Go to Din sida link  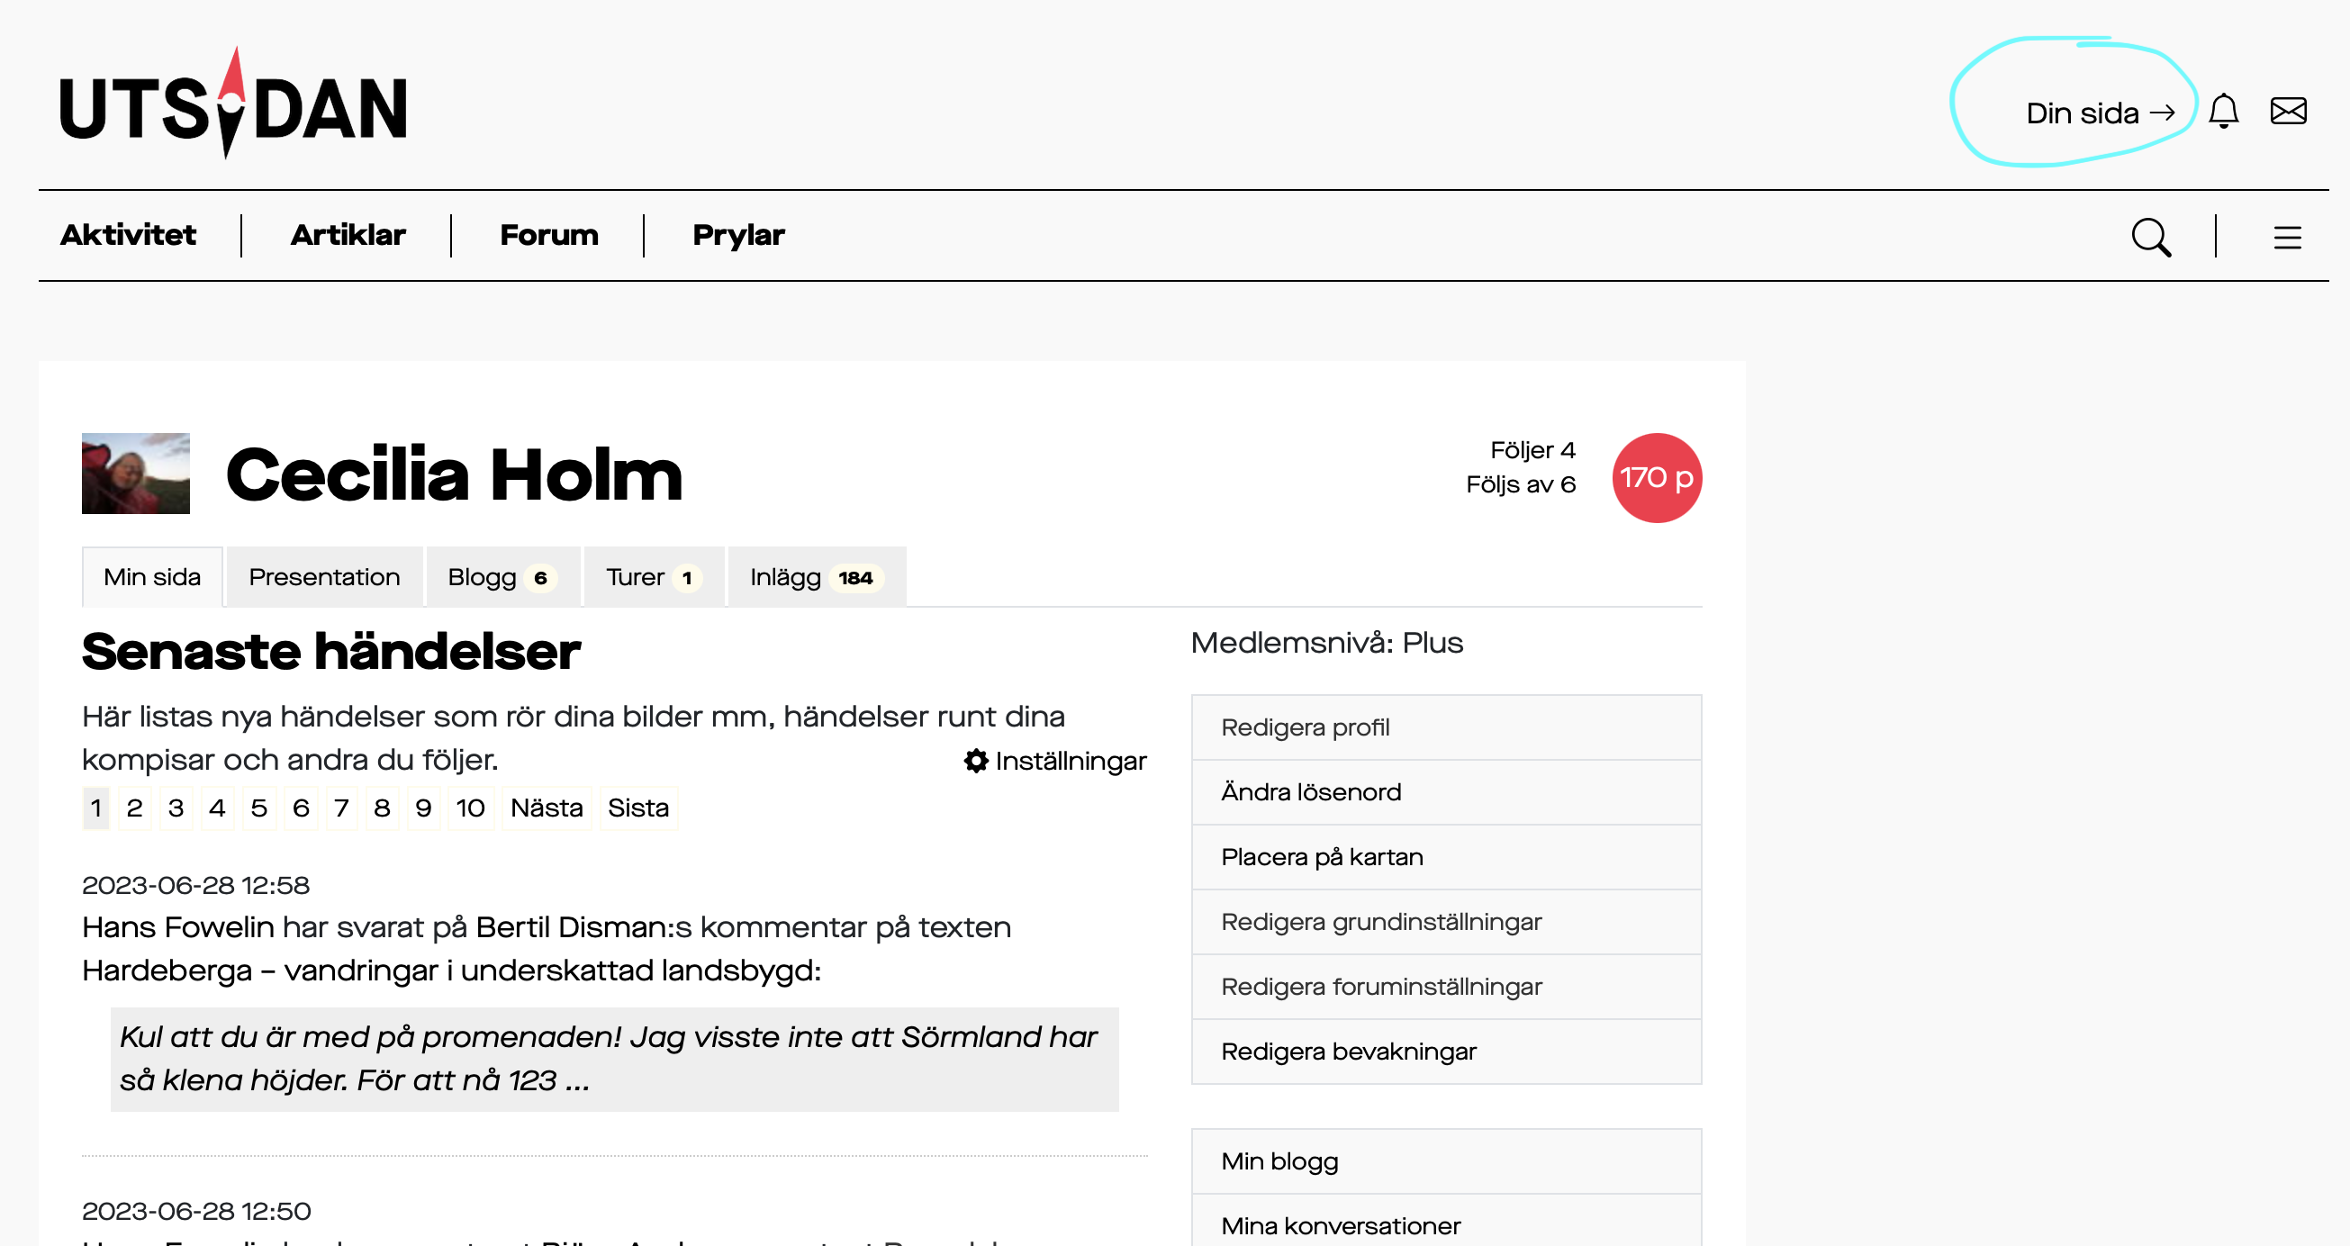[x=2100, y=113]
